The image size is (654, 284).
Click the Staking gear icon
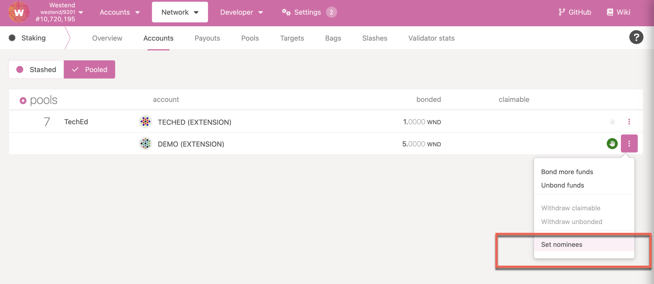[x=12, y=38]
